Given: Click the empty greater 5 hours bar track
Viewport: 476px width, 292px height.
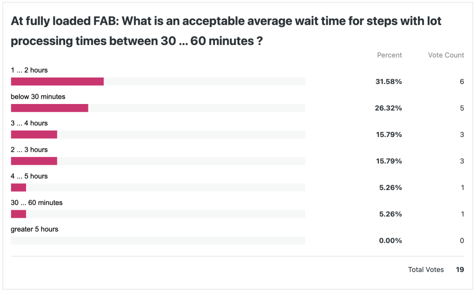Looking at the screenshot, I should click(x=158, y=240).
